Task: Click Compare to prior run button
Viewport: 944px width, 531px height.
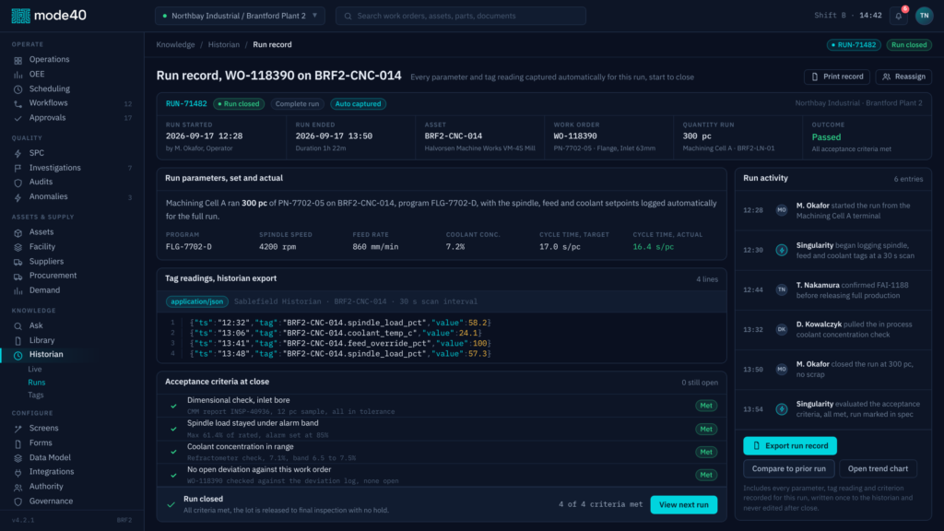Action: tap(789, 468)
